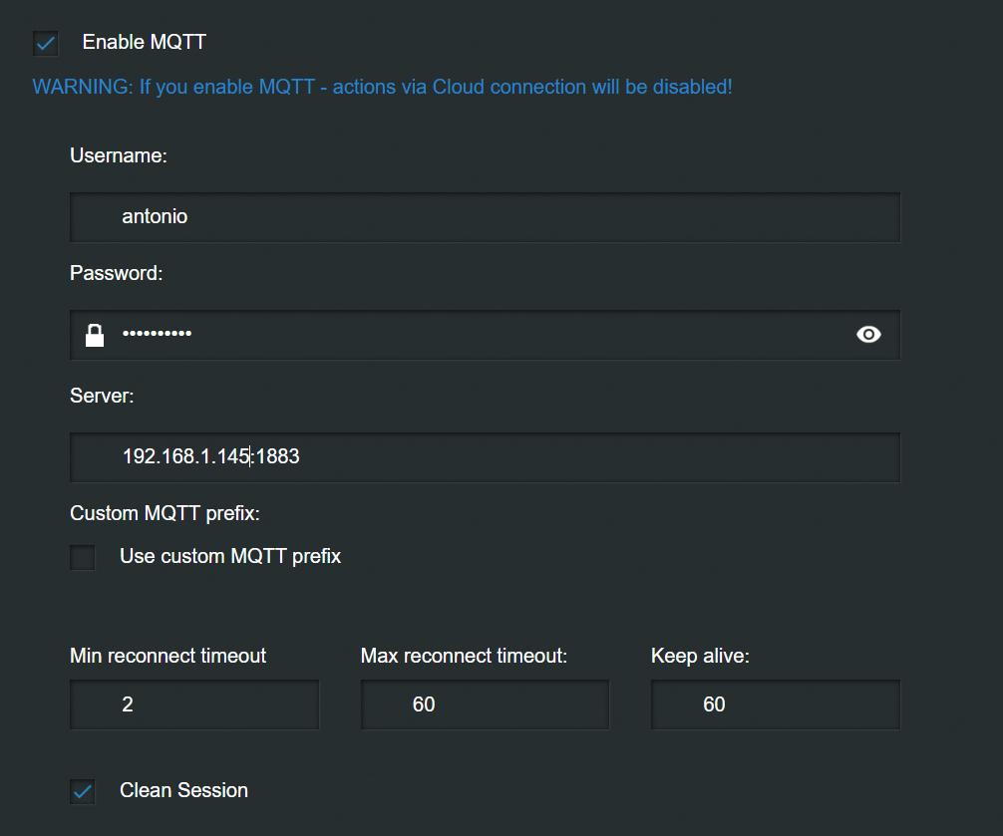Image resolution: width=1003 pixels, height=836 pixels.
Task: Focus the Keep alive value field
Action: [x=775, y=704]
